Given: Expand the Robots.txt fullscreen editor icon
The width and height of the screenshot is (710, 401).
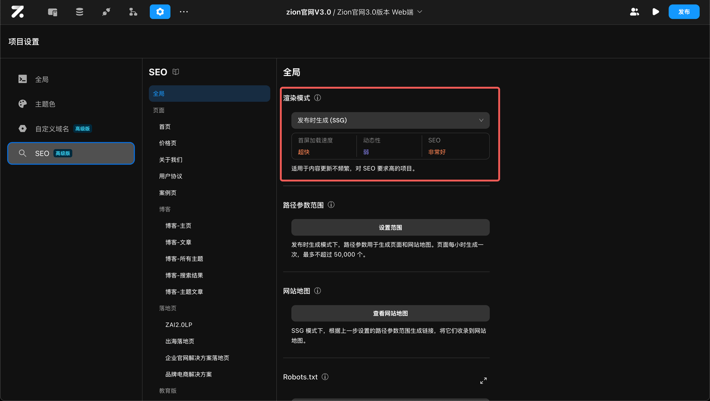Looking at the screenshot, I should (483, 380).
